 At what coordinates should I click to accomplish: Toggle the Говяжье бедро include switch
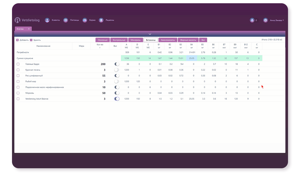[116, 64]
